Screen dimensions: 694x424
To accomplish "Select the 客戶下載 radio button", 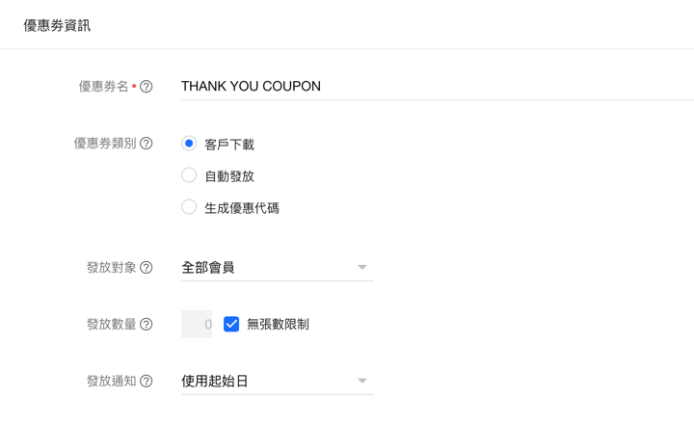I will tap(189, 144).
